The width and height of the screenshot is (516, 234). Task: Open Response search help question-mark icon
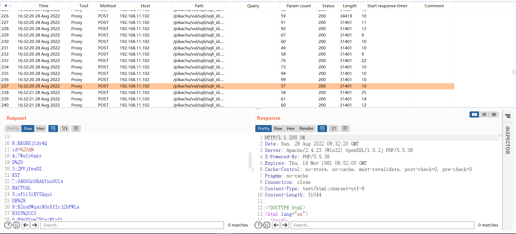coord(258,225)
